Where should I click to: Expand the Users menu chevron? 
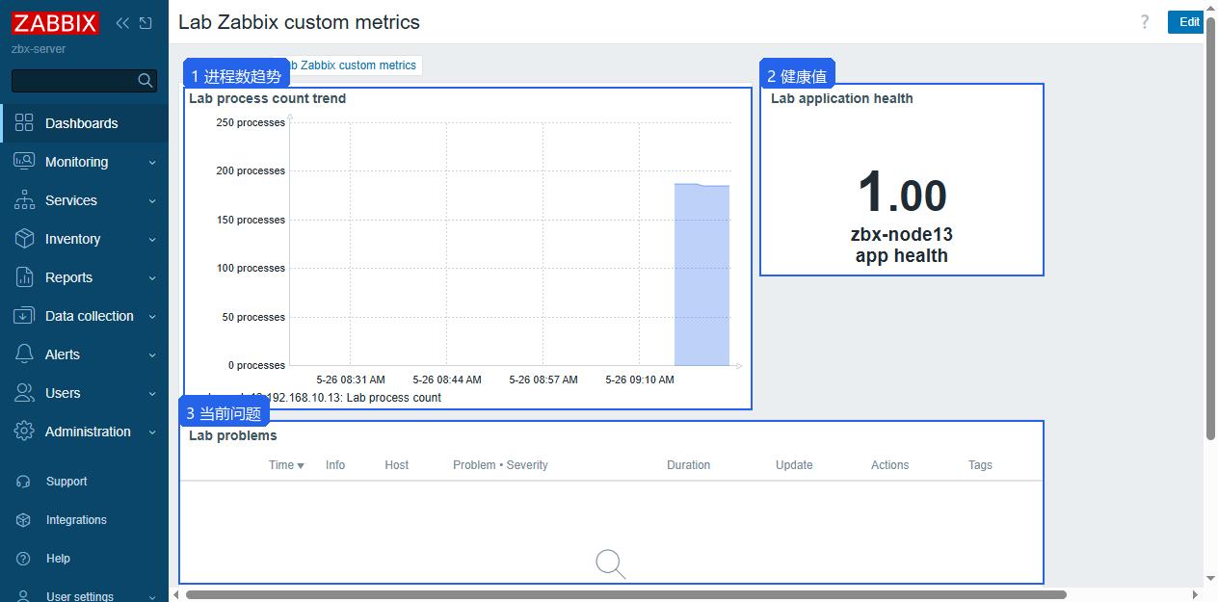point(152,394)
